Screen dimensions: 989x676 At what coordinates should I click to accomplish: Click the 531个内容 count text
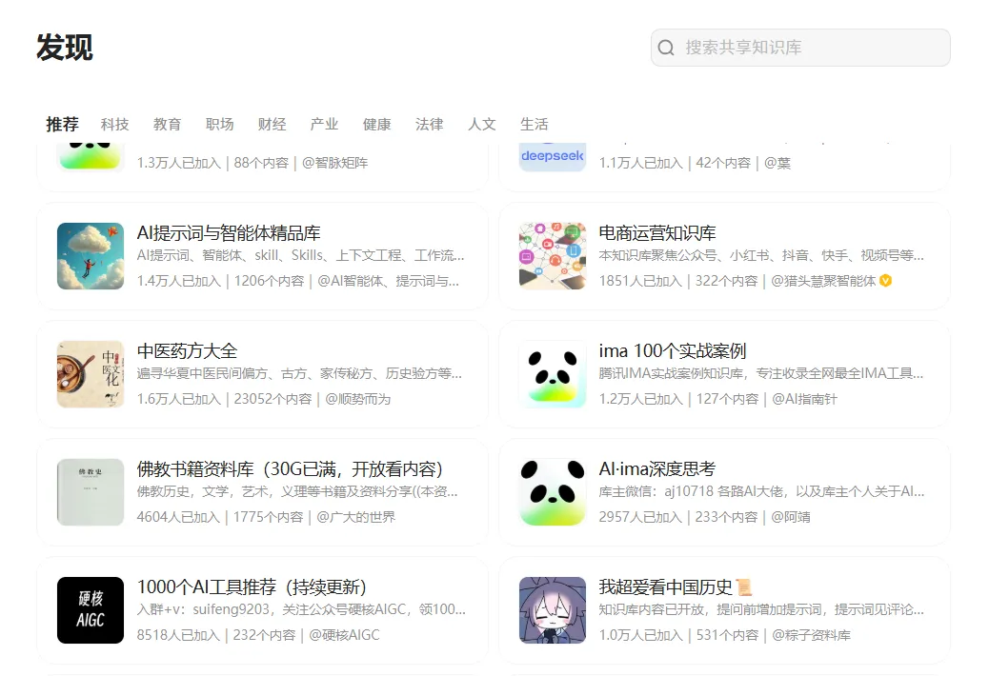(x=727, y=635)
